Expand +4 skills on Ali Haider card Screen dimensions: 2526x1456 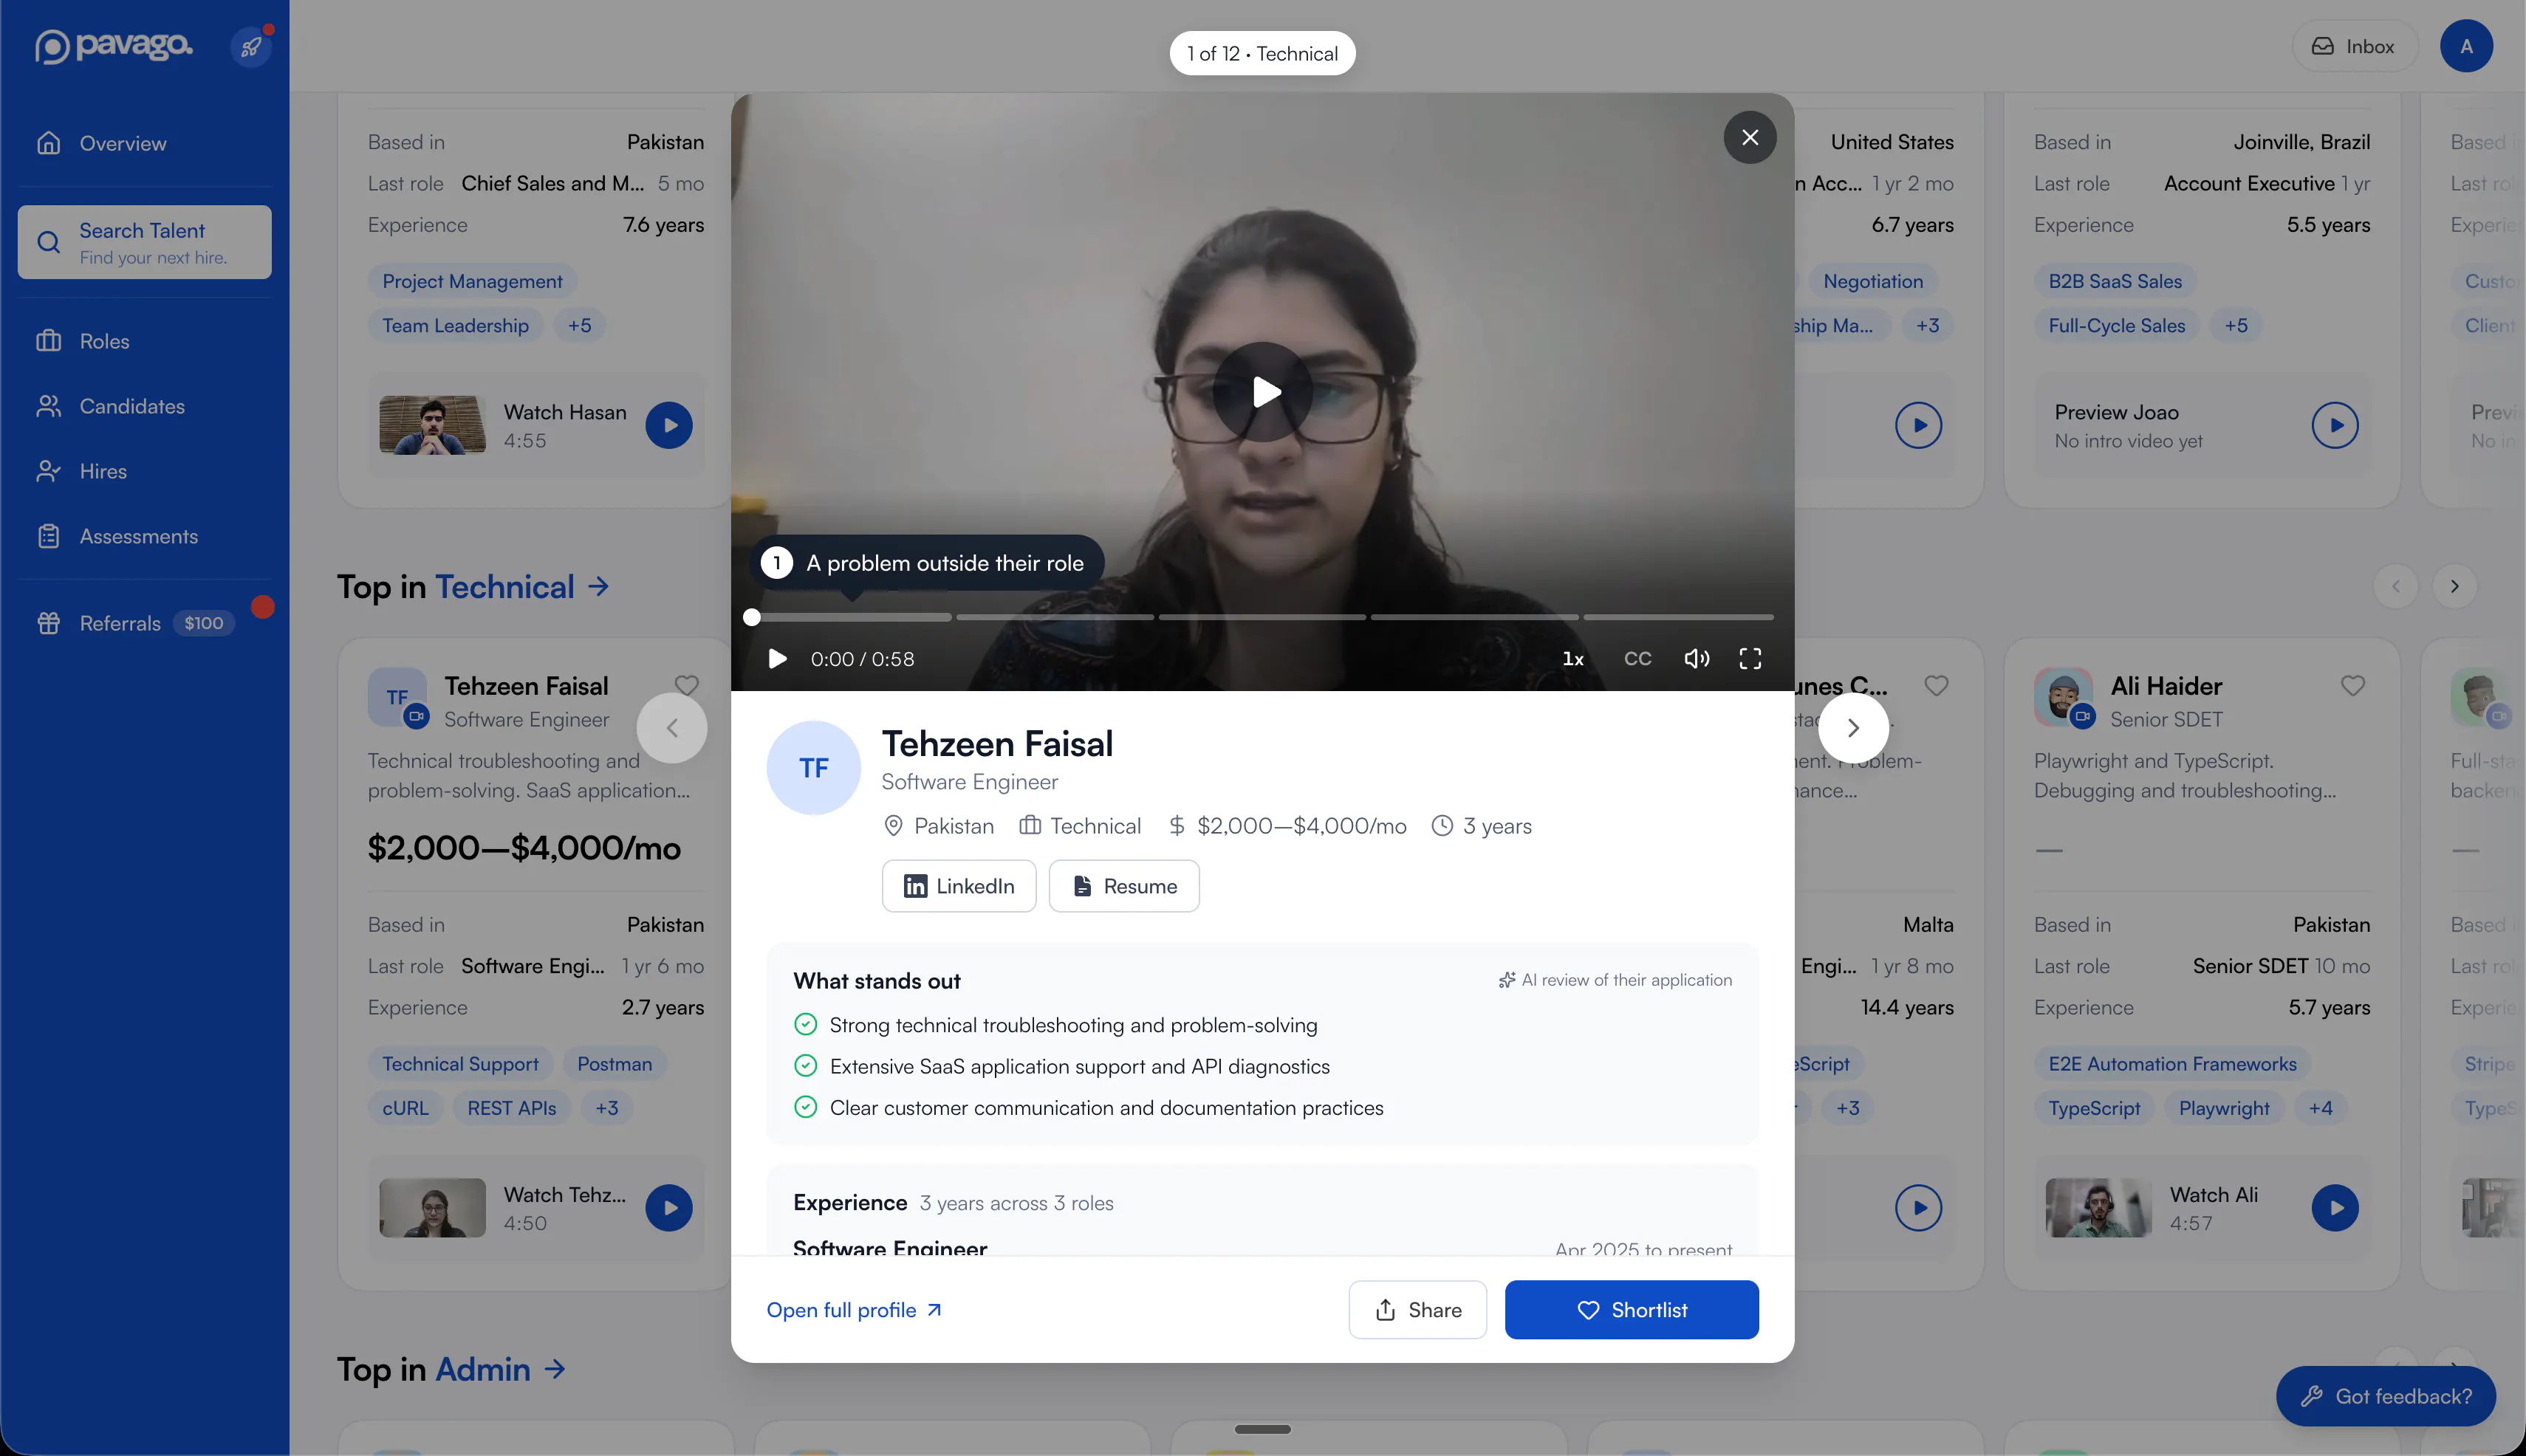tap(2320, 1108)
